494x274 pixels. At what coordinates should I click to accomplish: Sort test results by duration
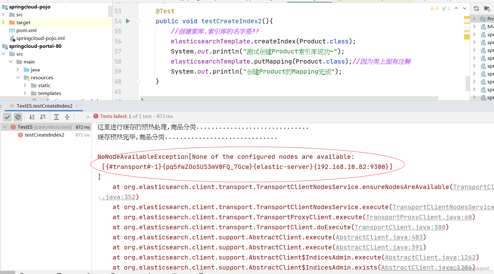pyautogui.click(x=43, y=117)
